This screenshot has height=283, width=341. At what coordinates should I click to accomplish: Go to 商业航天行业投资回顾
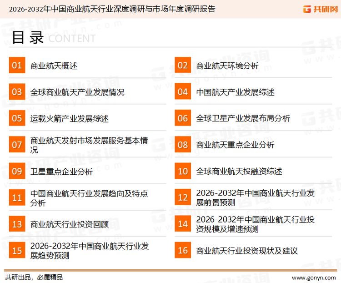pos(70,224)
